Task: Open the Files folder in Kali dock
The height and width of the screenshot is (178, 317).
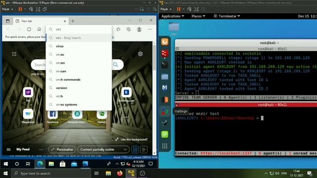Action: tap(165, 77)
